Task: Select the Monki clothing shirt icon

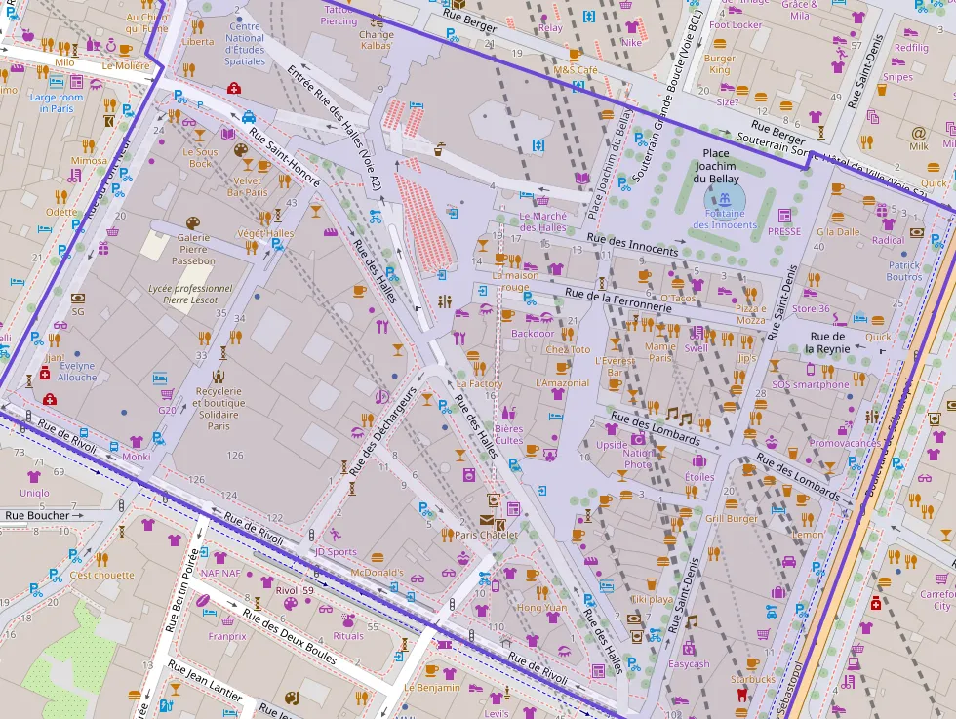Action: [136, 441]
